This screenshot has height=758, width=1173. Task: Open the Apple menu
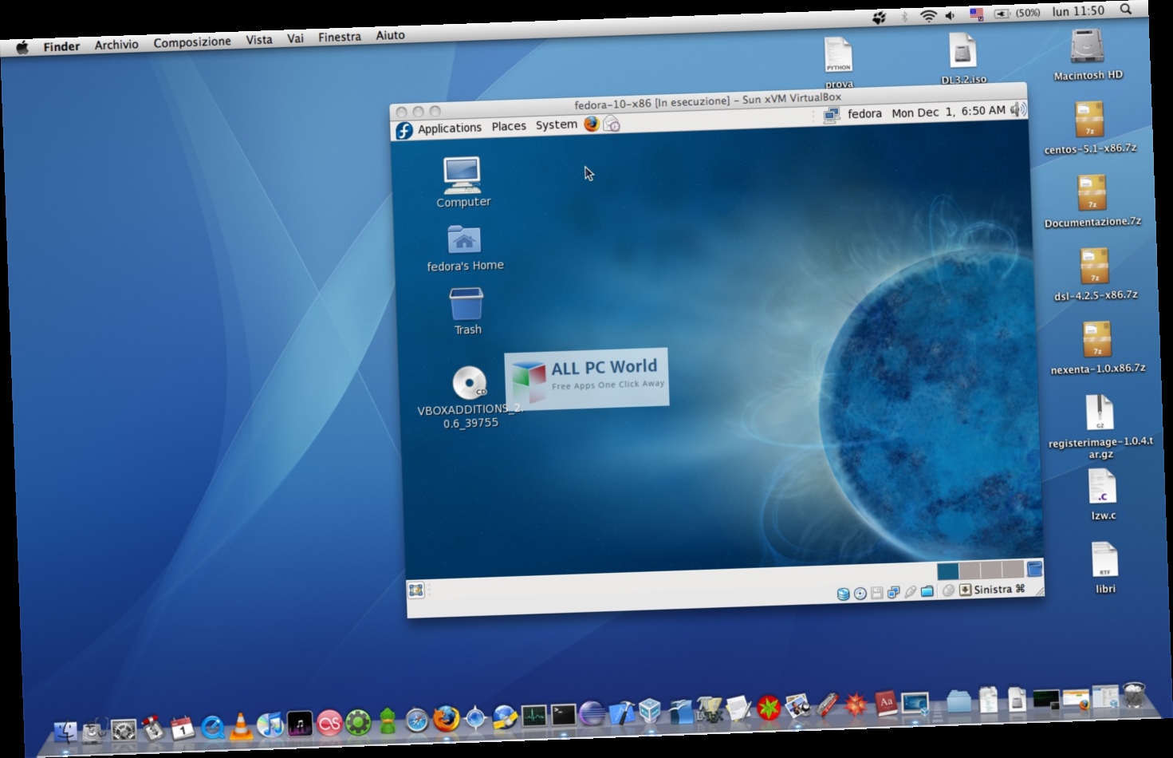[x=22, y=47]
